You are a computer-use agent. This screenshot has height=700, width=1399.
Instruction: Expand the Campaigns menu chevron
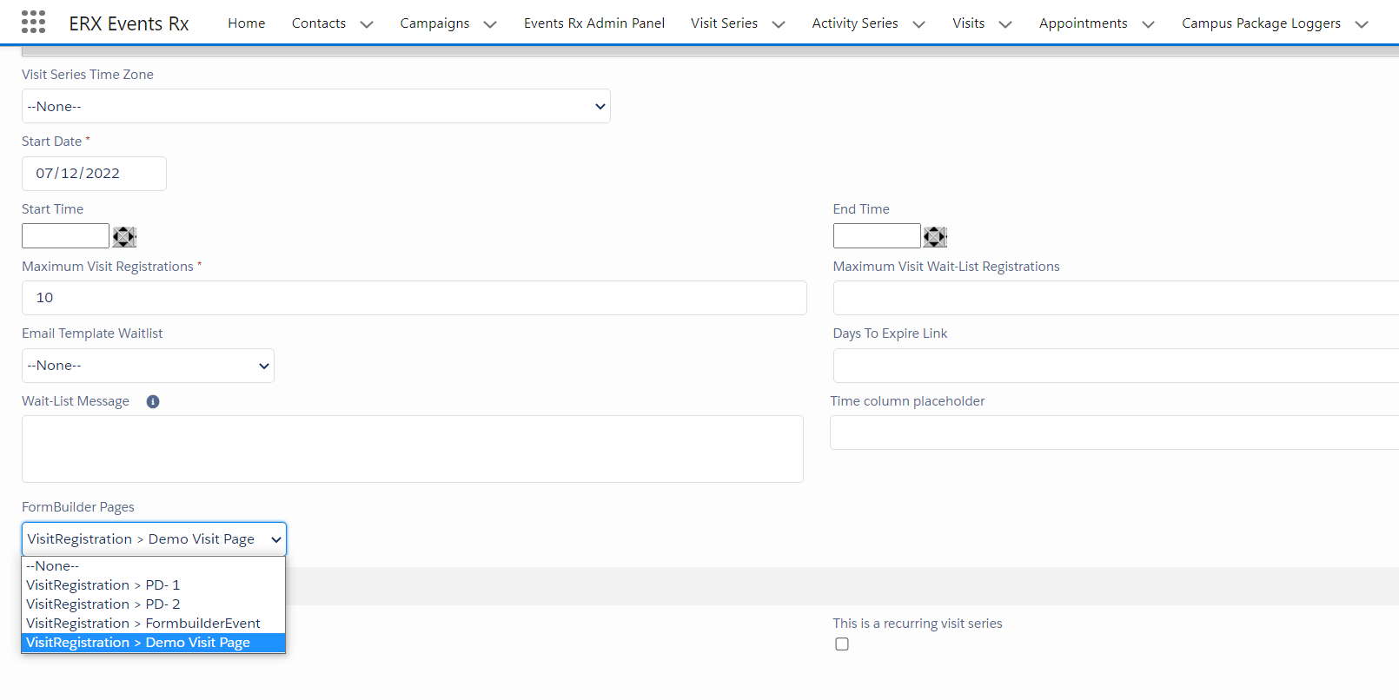[490, 24]
